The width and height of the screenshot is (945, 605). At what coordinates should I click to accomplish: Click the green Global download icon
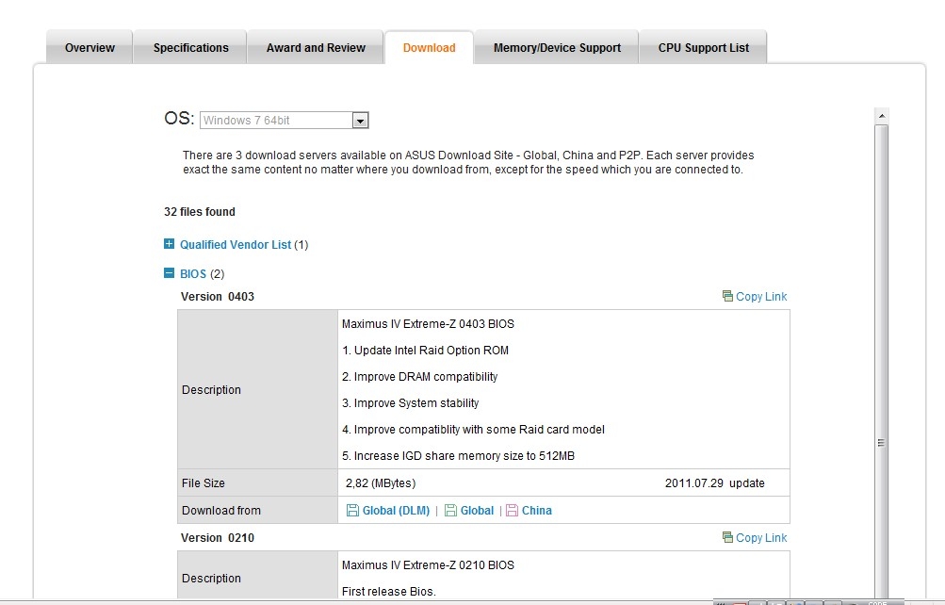(x=451, y=511)
